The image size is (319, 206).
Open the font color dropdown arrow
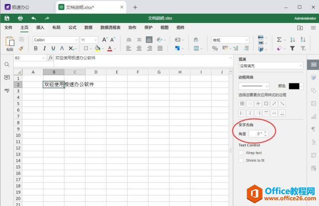[115, 49]
